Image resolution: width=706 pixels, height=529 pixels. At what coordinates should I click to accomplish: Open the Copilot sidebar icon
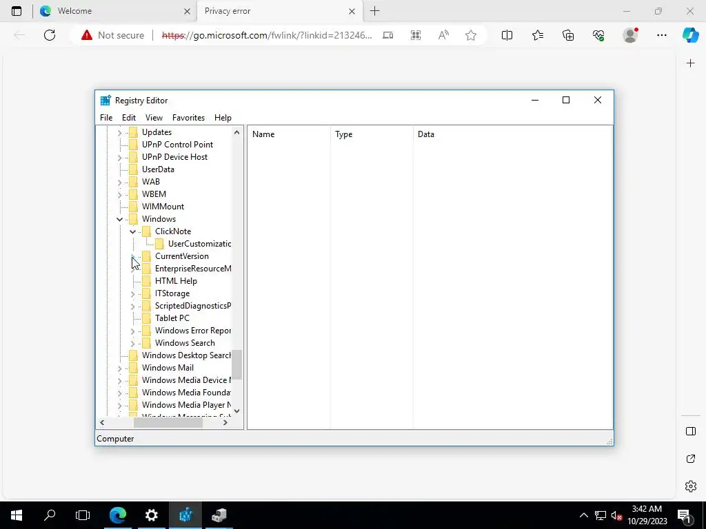pyautogui.click(x=690, y=35)
